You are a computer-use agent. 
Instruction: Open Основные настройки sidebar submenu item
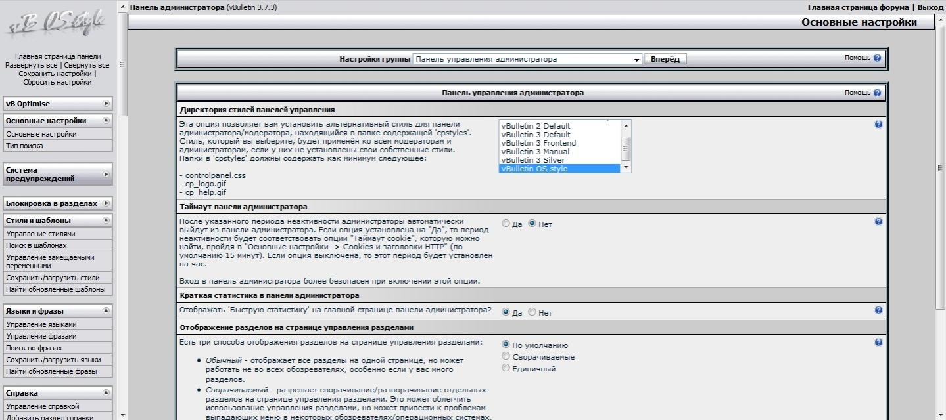tap(41, 134)
